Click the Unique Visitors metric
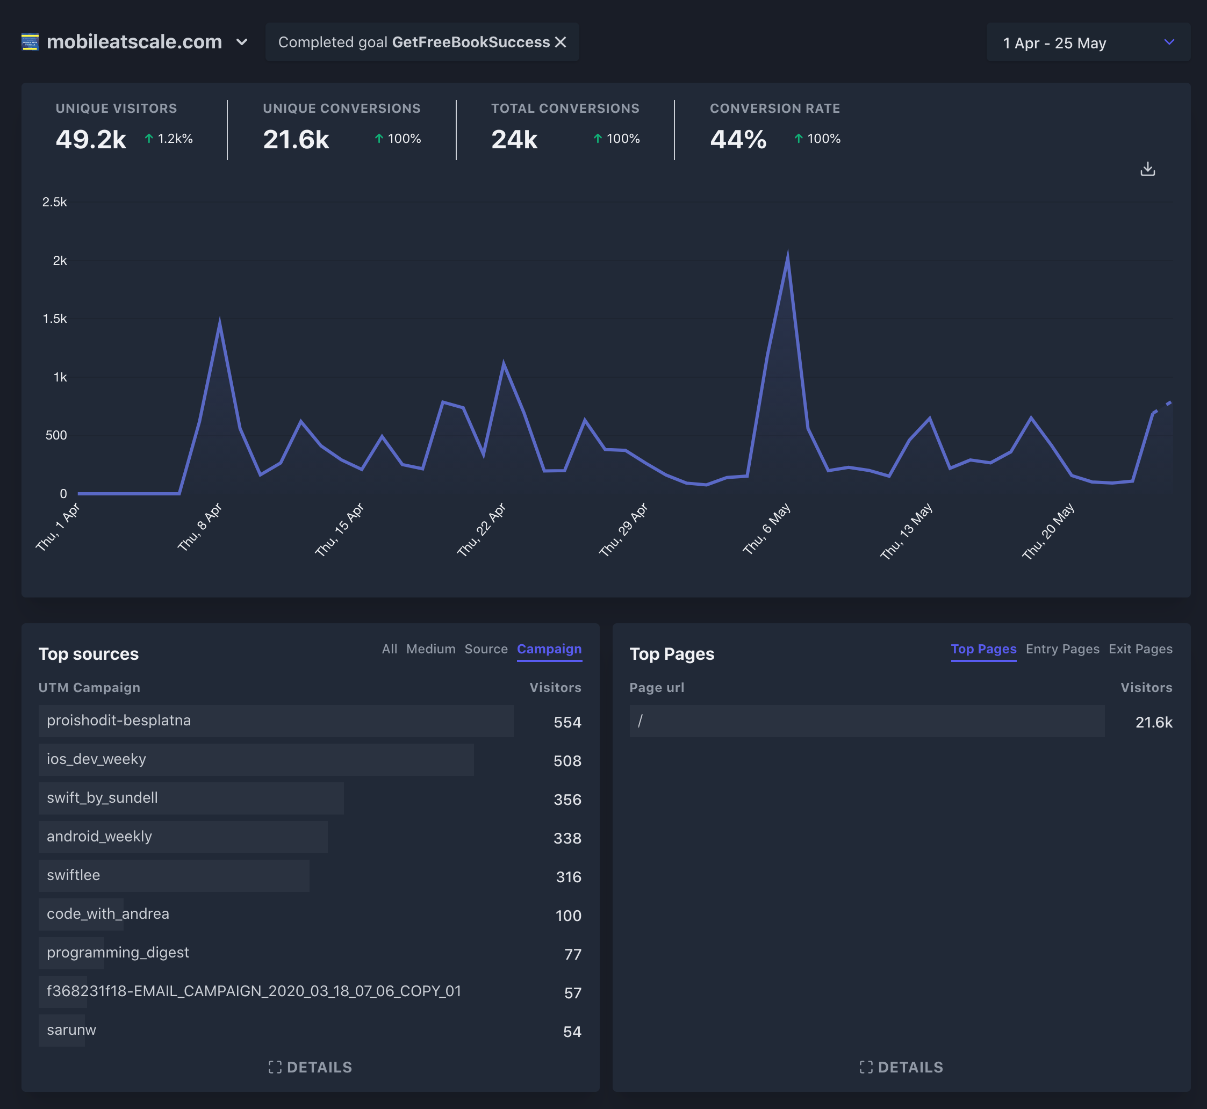This screenshot has height=1109, width=1207. click(91, 139)
